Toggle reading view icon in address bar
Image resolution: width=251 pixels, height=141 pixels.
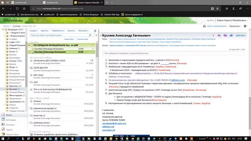[x=212, y=9]
